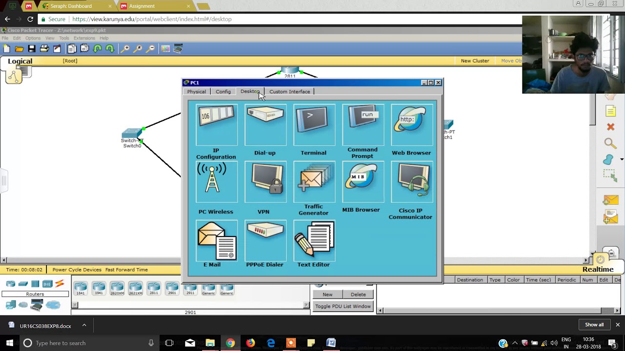625x351 pixels.
Task: Open the Custom Interface tab
Action: pos(290,92)
